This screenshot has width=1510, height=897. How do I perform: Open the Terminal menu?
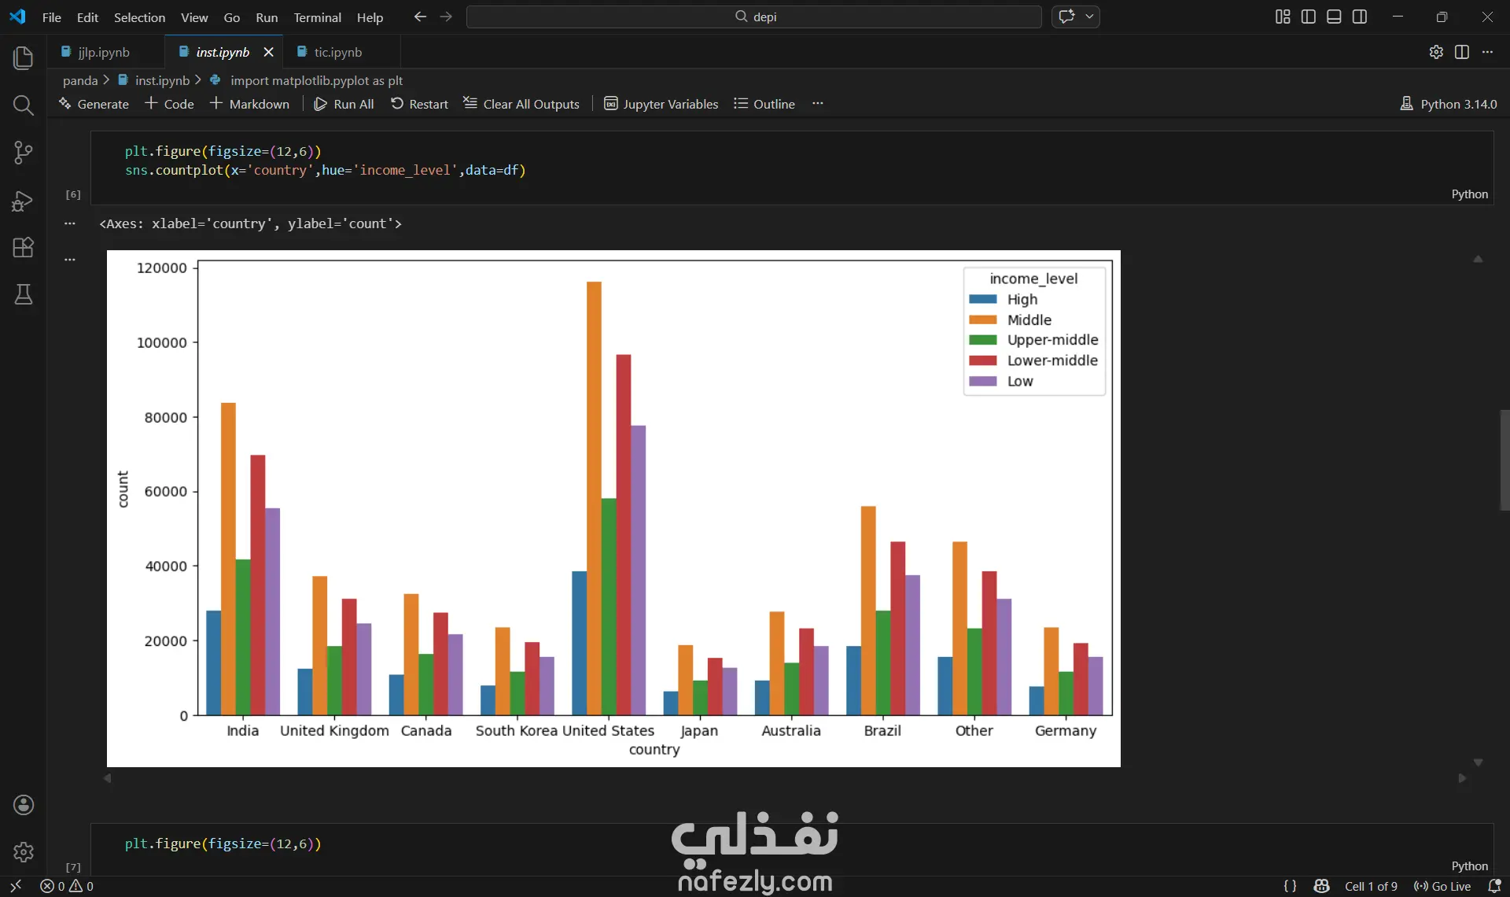[317, 17]
